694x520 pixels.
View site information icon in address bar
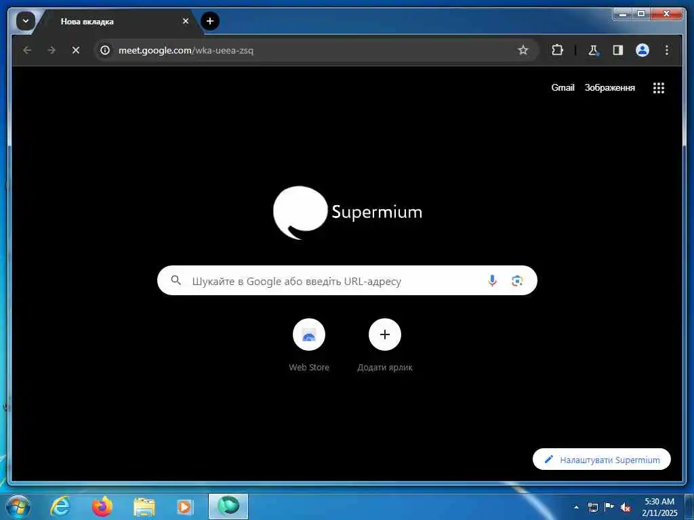click(105, 50)
